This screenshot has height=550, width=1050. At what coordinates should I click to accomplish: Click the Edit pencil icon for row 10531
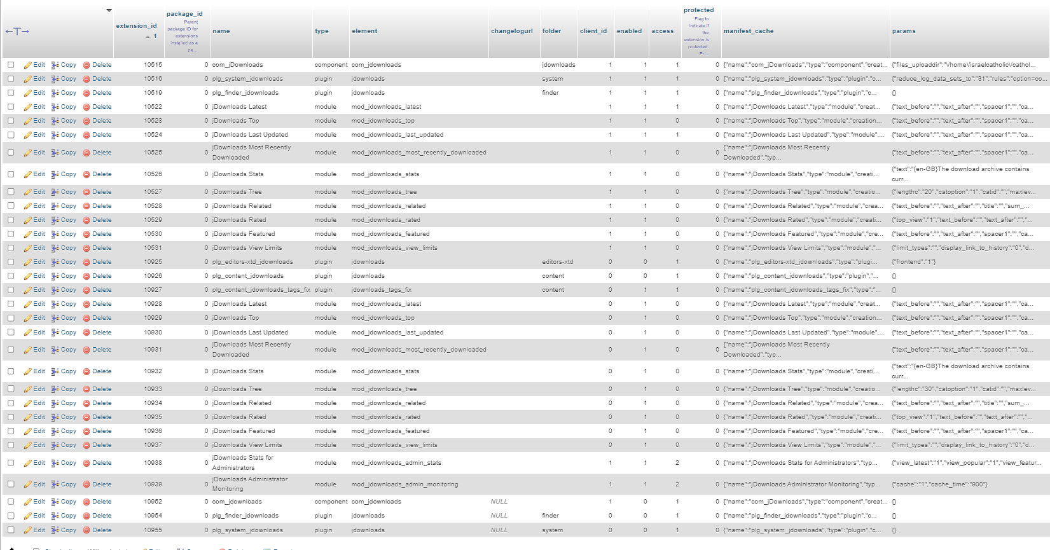[x=27, y=248]
